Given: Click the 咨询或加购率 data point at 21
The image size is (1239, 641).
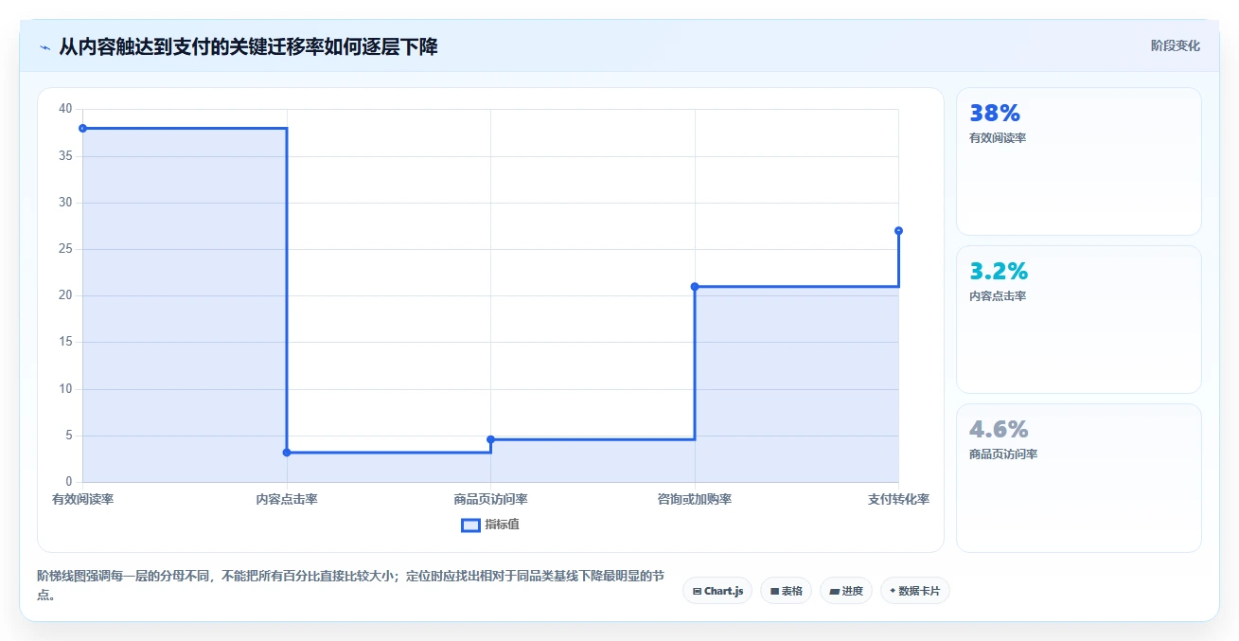Looking at the screenshot, I should (x=695, y=286).
